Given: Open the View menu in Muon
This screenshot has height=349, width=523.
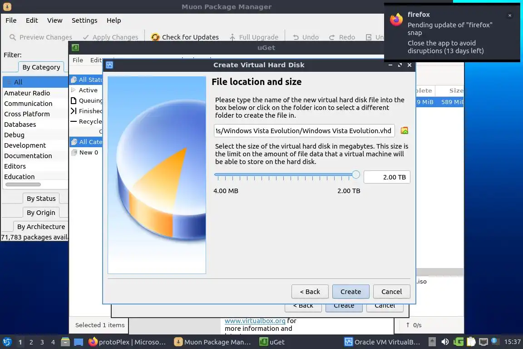Looking at the screenshot, I should (54, 20).
